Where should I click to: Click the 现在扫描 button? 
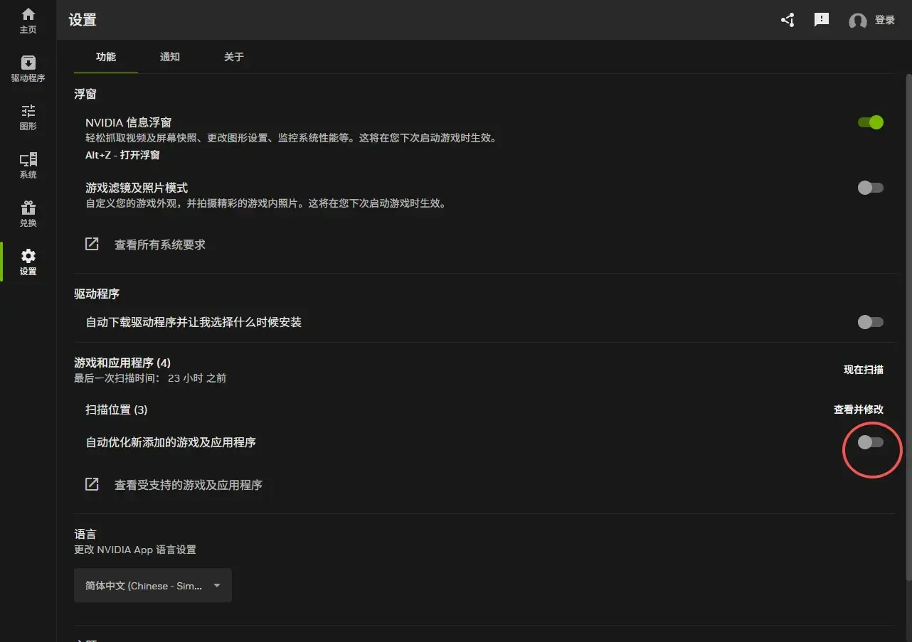[864, 370]
